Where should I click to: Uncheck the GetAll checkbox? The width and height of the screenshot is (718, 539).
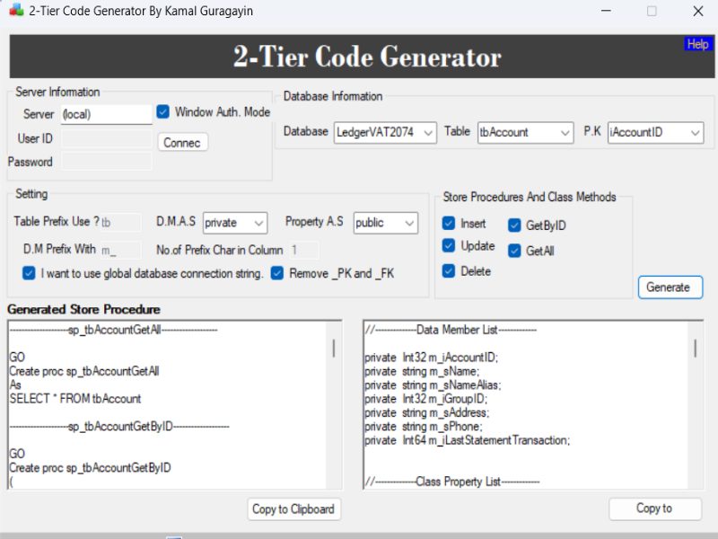(515, 251)
